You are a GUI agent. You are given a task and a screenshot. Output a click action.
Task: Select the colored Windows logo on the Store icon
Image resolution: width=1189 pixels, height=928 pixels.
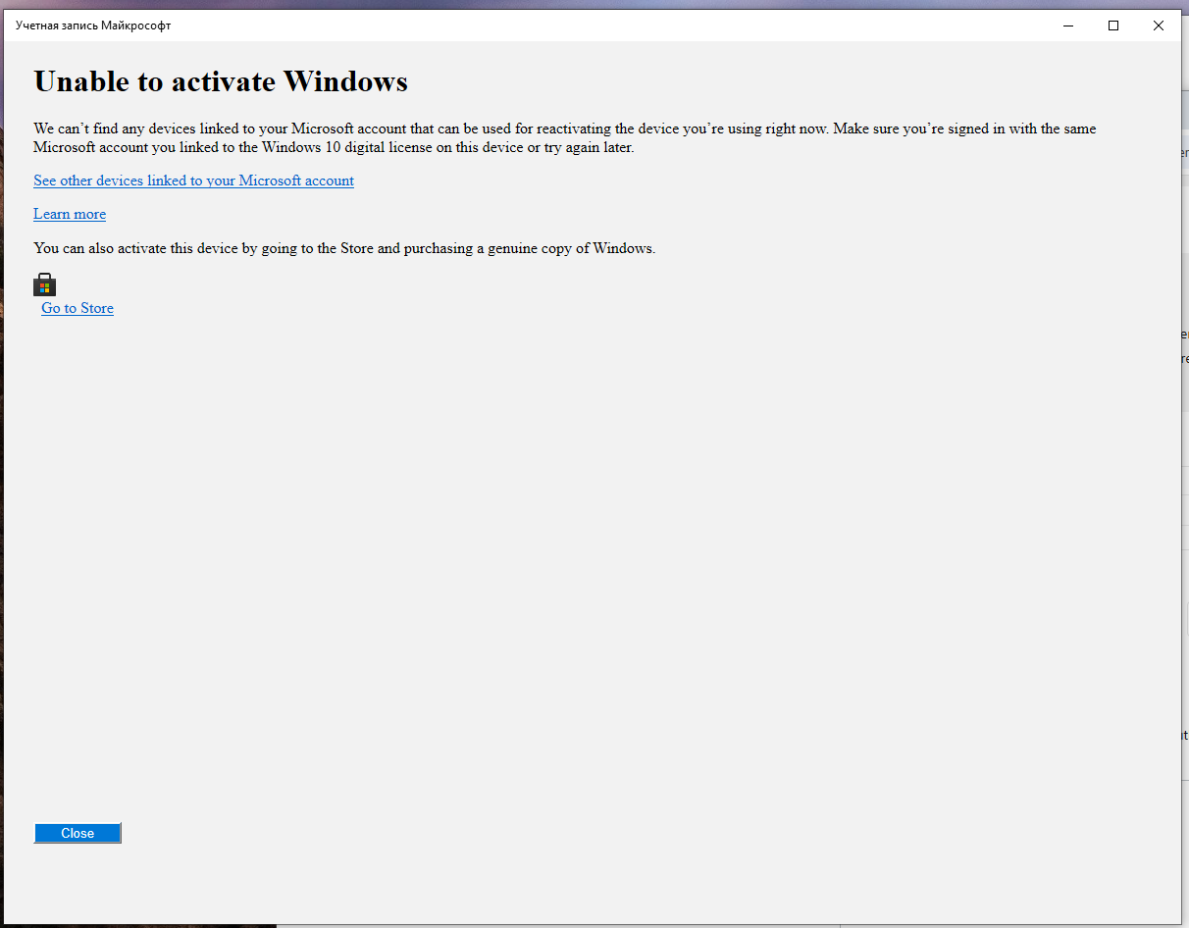(x=44, y=285)
